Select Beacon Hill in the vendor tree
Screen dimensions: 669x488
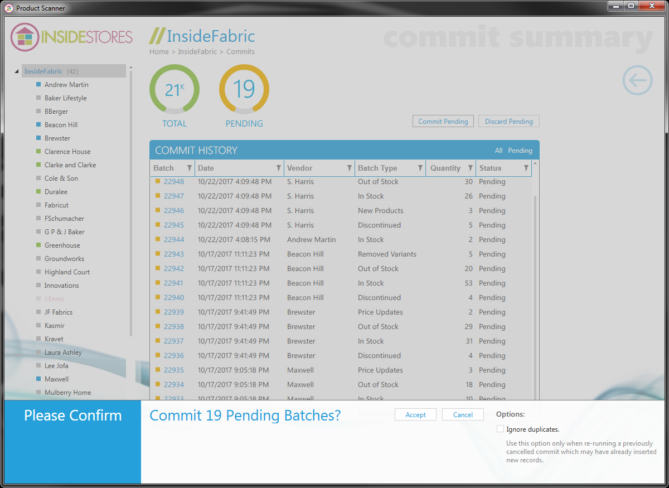click(x=61, y=125)
